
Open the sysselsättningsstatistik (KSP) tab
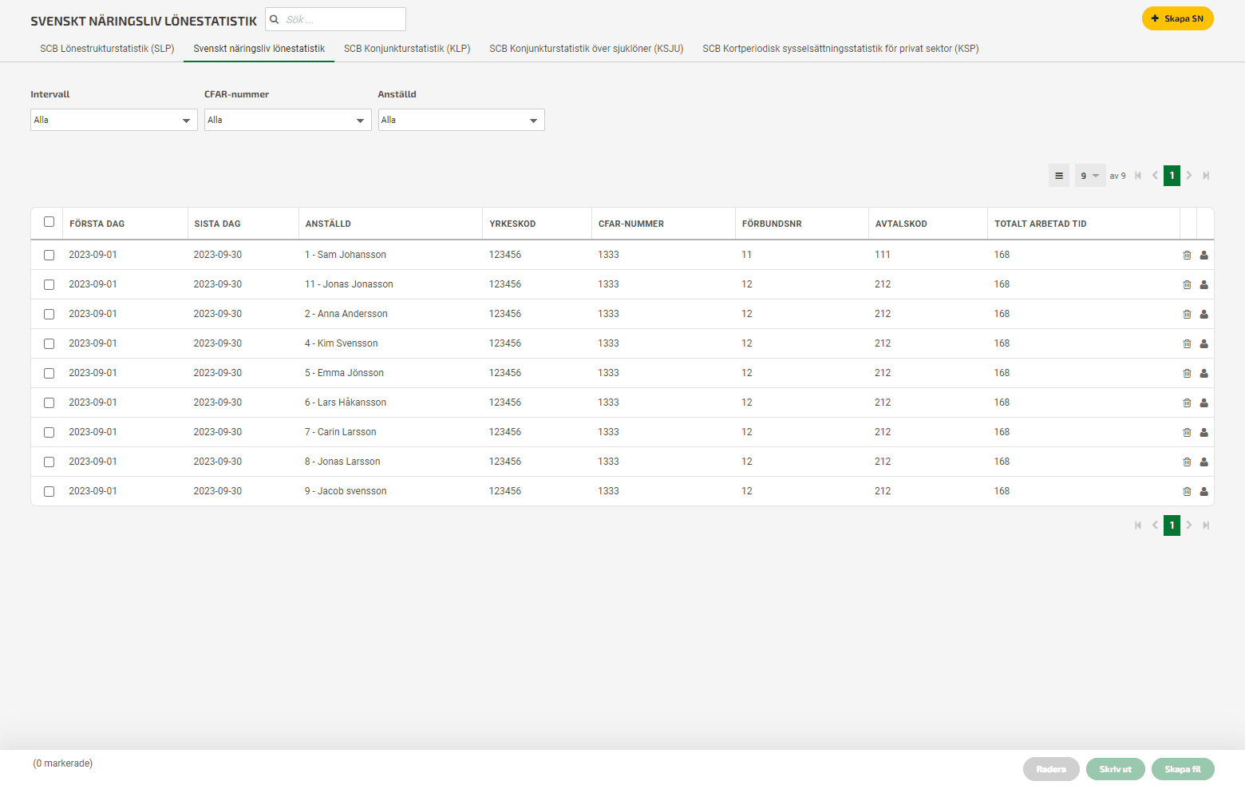click(840, 49)
